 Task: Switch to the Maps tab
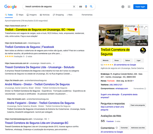(20, 15)
